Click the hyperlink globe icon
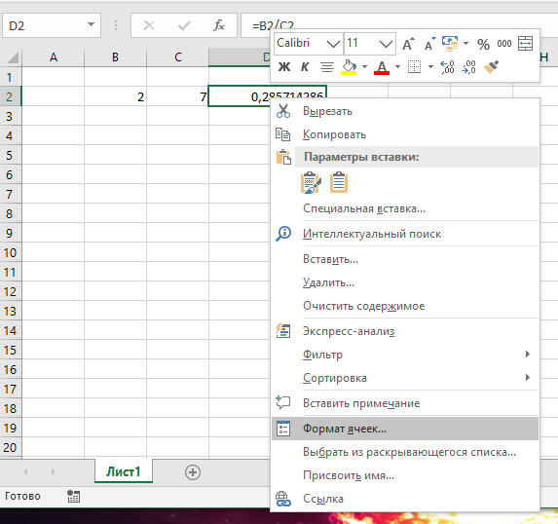Viewport: 558px width, 524px height. [x=283, y=499]
